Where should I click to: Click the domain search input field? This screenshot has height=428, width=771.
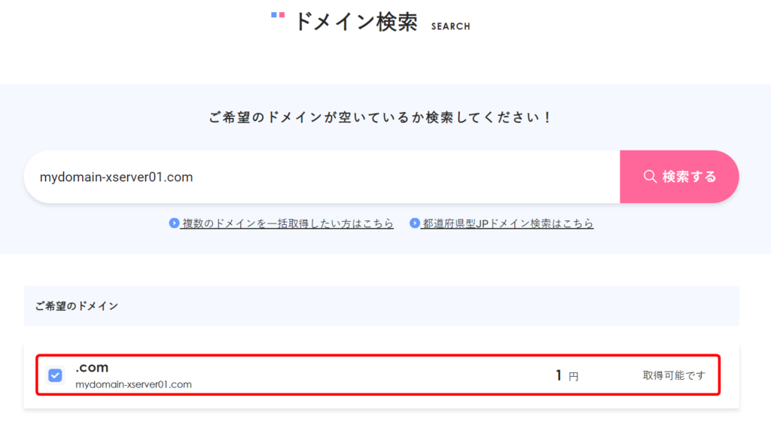(322, 177)
